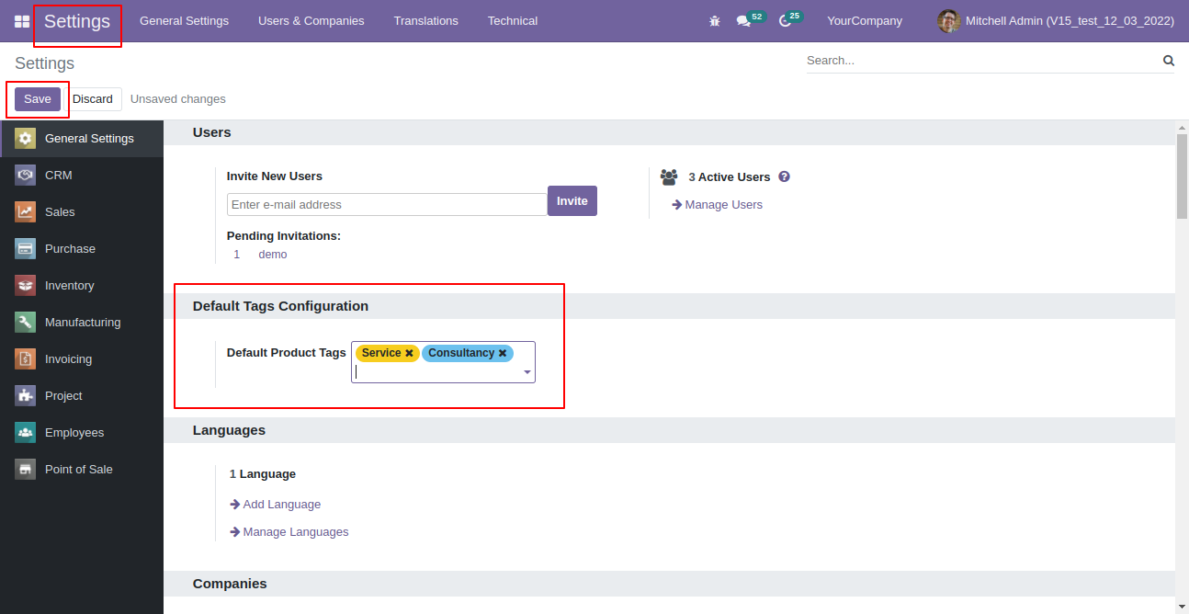
Task: Click the search magnifier icon
Action: pos(1169,61)
